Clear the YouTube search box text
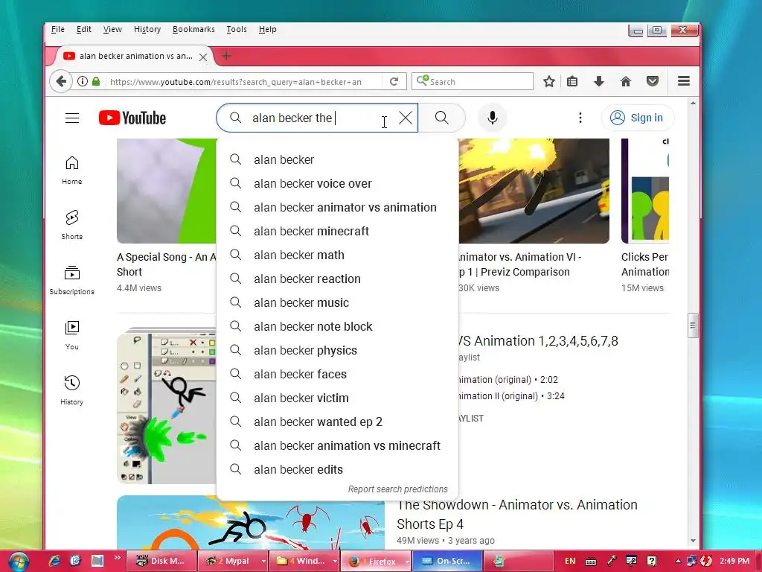The width and height of the screenshot is (762, 572). coord(406,118)
